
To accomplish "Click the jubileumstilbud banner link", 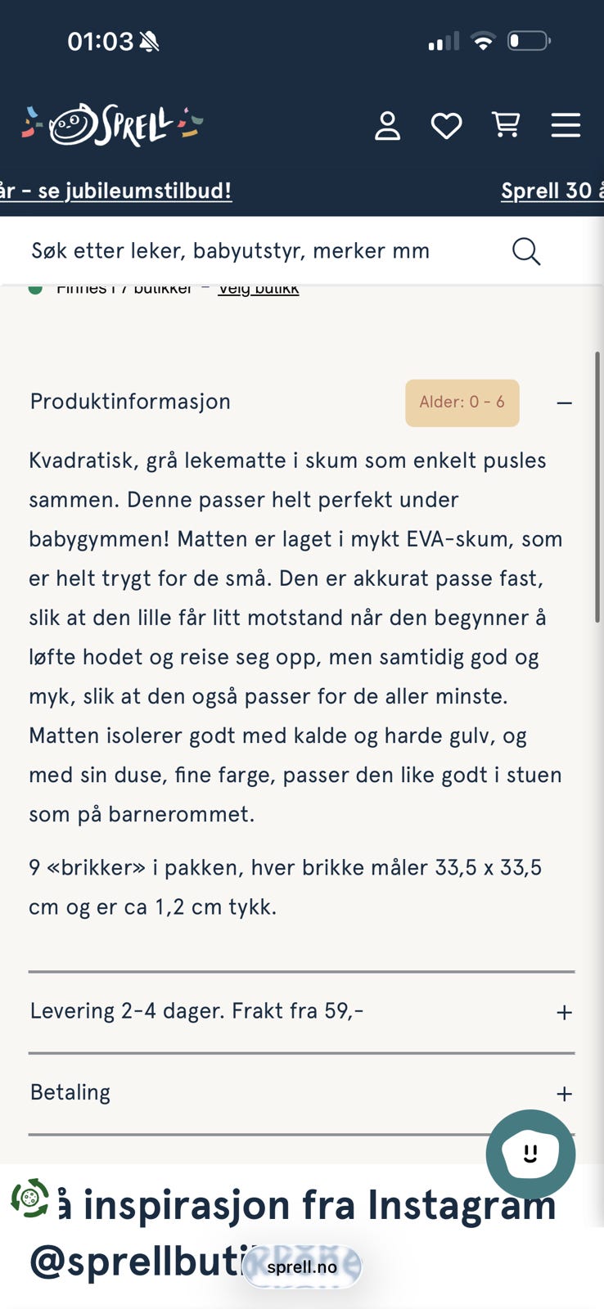I will [116, 191].
